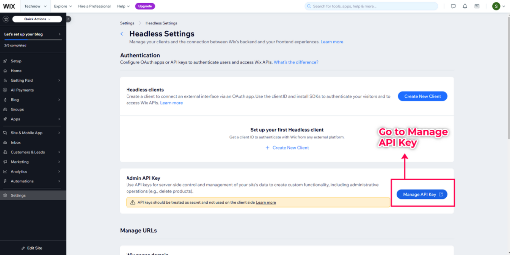The height and width of the screenshot is (255, 510).
Task: Click the blue Create New Client button
Action: tap(422, 96)
